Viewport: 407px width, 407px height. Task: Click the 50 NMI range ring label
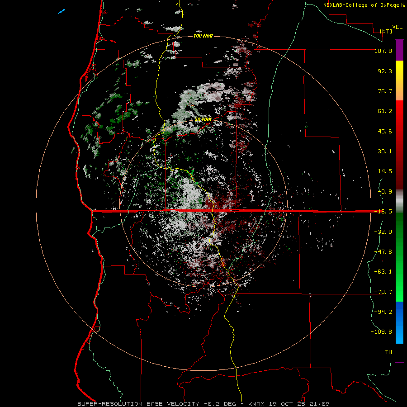203,120
